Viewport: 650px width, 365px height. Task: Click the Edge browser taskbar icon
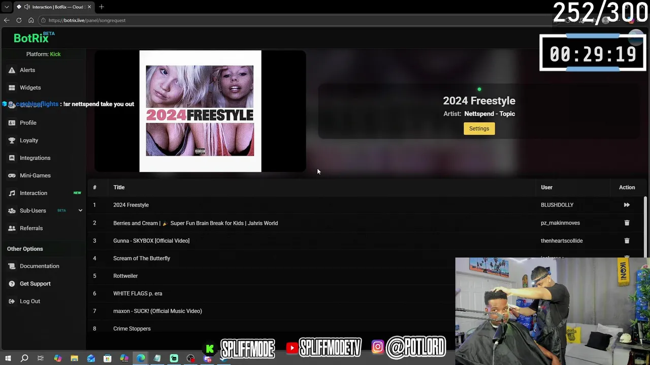coord(141,359)
